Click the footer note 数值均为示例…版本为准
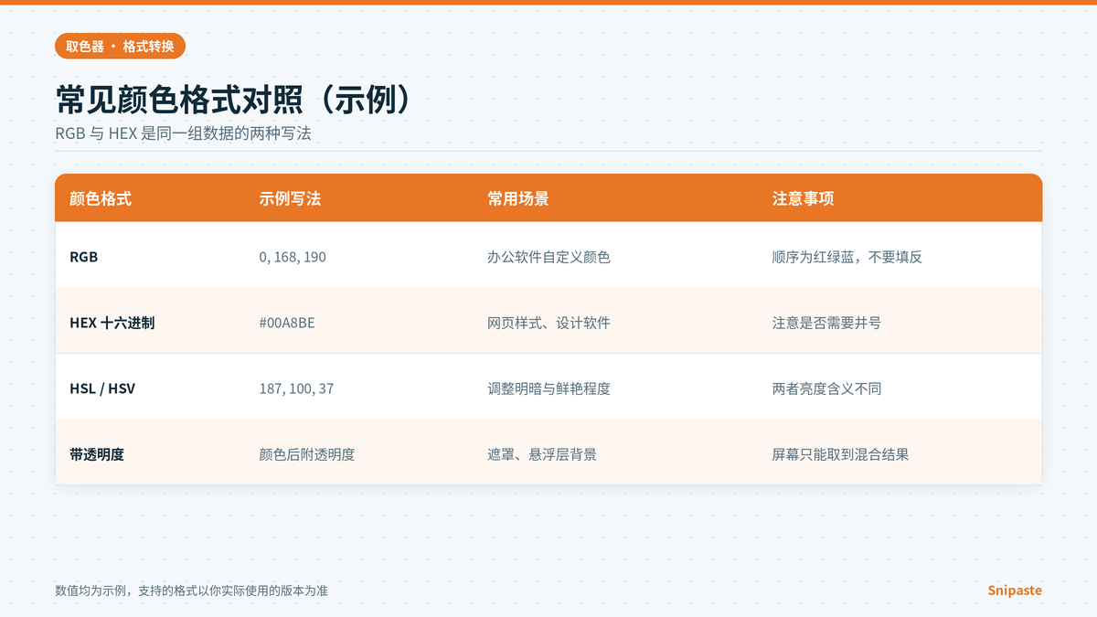Image resolution: width=1097 pixels, height=617 pixels. click(191, 590)
